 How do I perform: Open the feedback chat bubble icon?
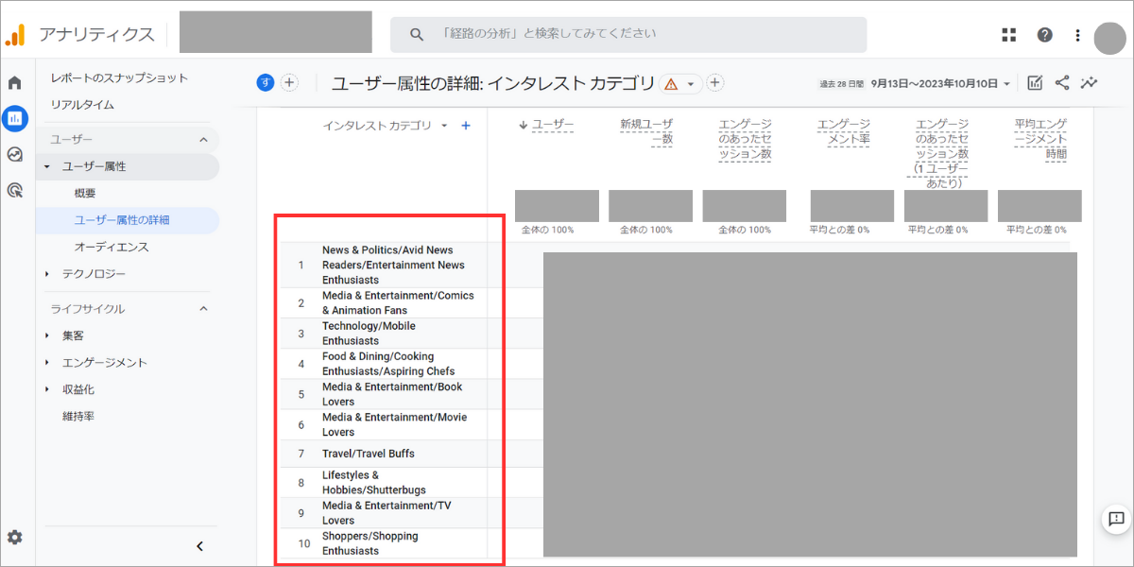pyautogui.click(x=1116, y=518)
